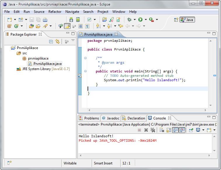
Task: Click the Run External Tools icon
Action: point(152,20)
